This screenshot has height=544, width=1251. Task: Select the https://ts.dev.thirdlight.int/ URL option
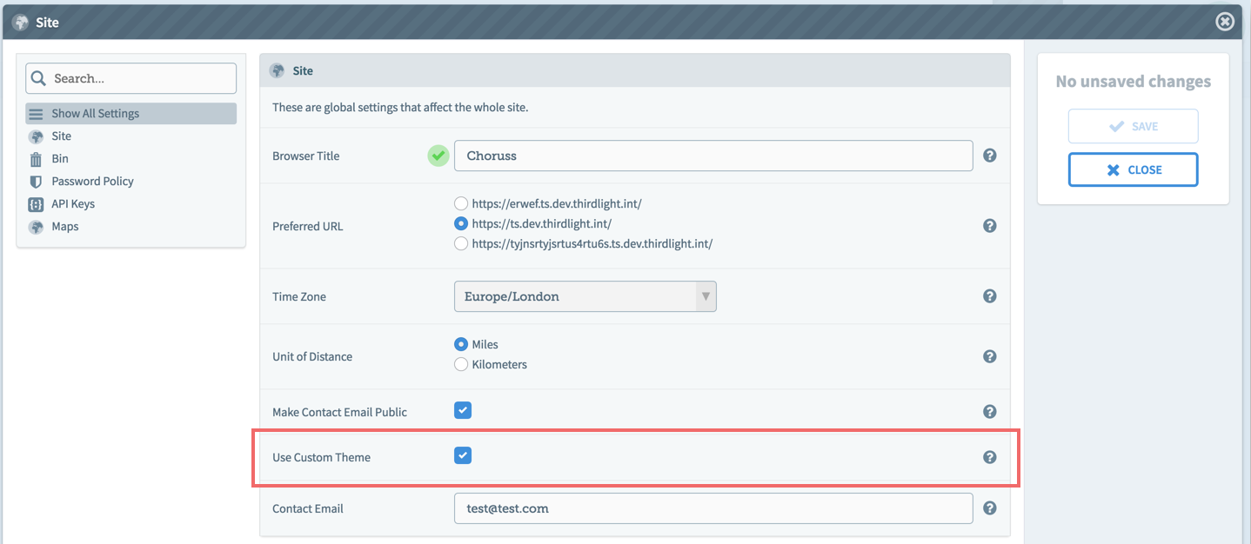(x=461, y=223)
